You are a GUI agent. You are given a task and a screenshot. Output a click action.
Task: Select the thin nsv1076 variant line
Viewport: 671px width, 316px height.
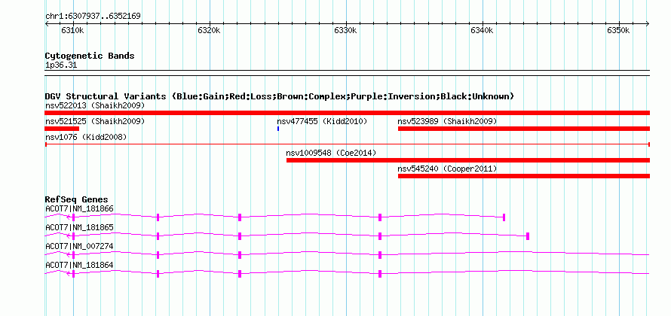(347, 144)
